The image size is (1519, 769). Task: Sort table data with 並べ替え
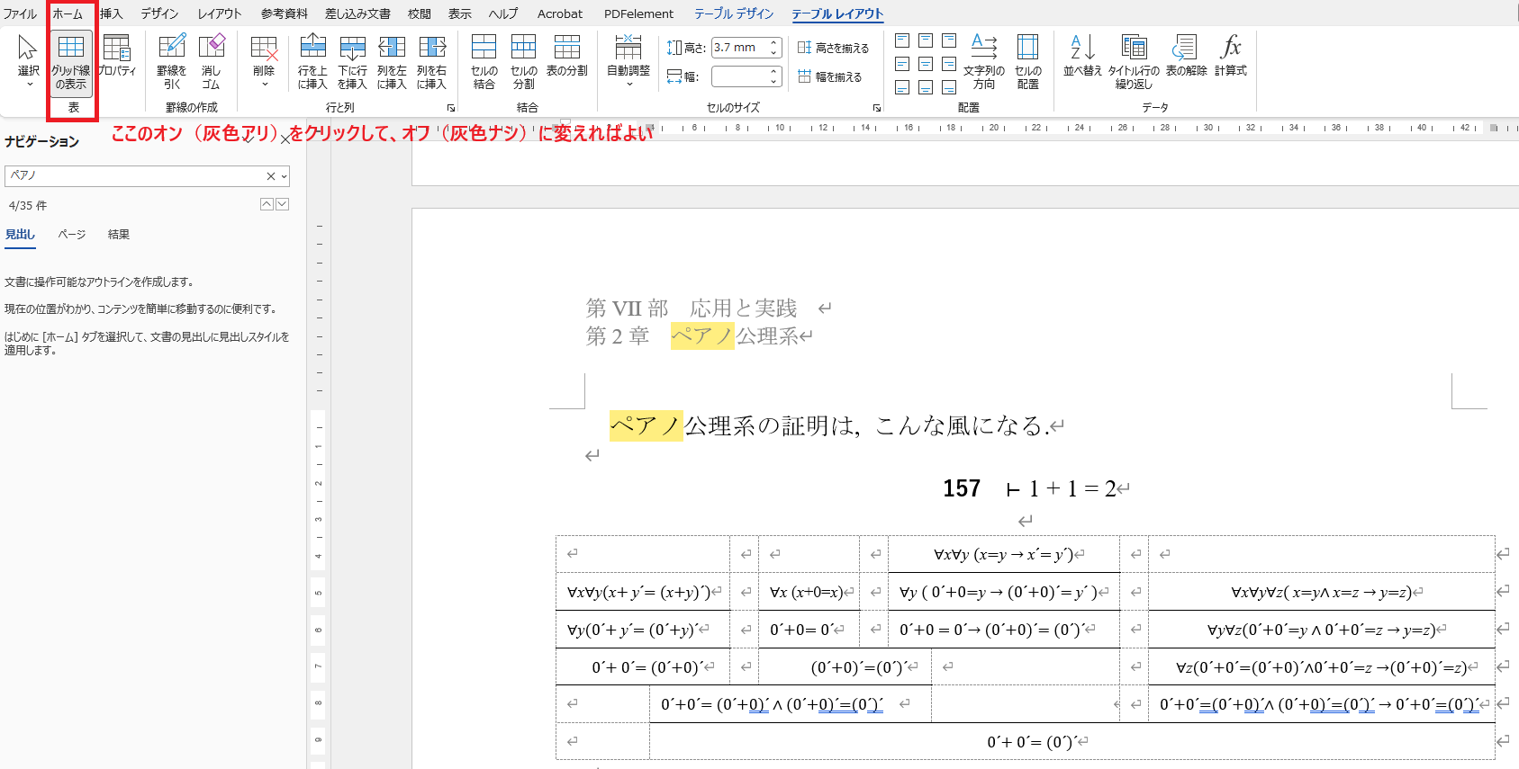click(x=1082, y=56)
